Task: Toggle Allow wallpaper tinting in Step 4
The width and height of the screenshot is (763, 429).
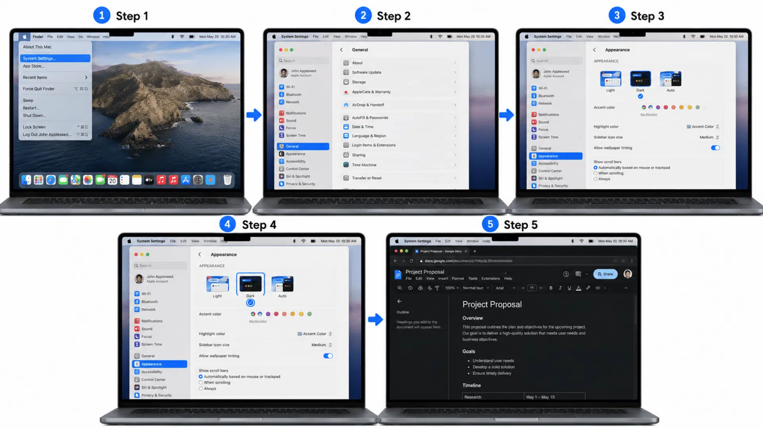Action: pos(328,356)
